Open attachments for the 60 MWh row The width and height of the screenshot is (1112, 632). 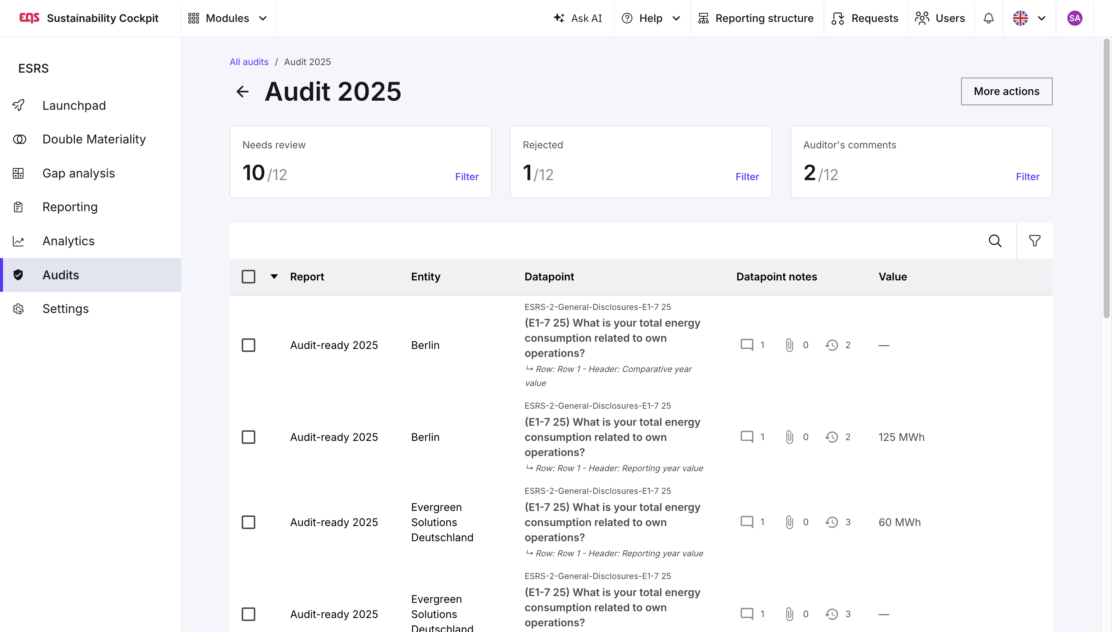coord(789,522)
